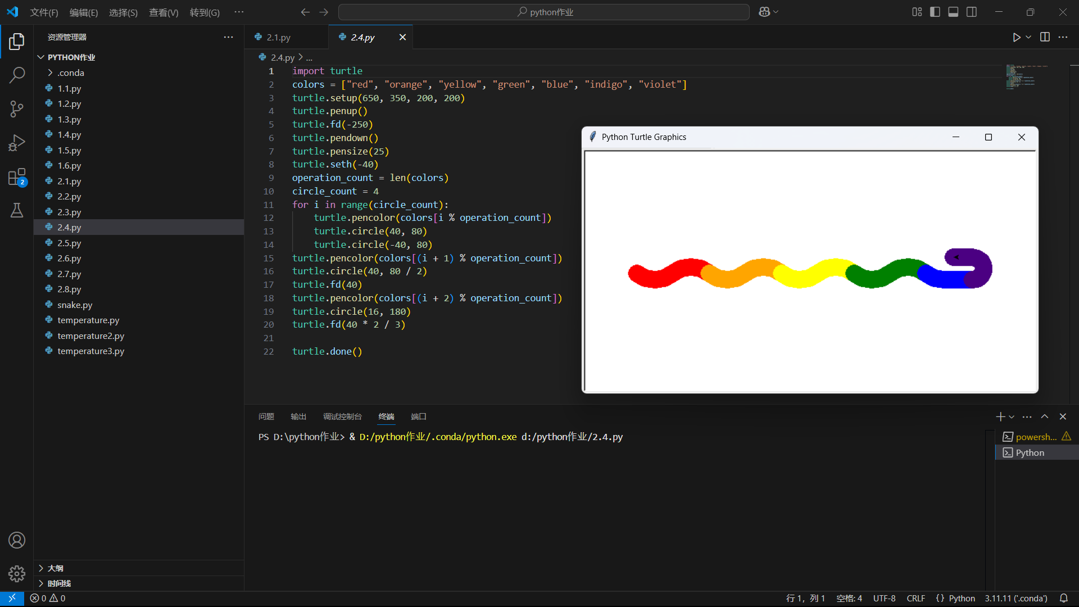Toggle the secondary side bar visibility

(x=972, y=12)
